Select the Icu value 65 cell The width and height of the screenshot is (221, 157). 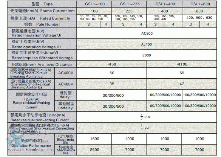182,73
